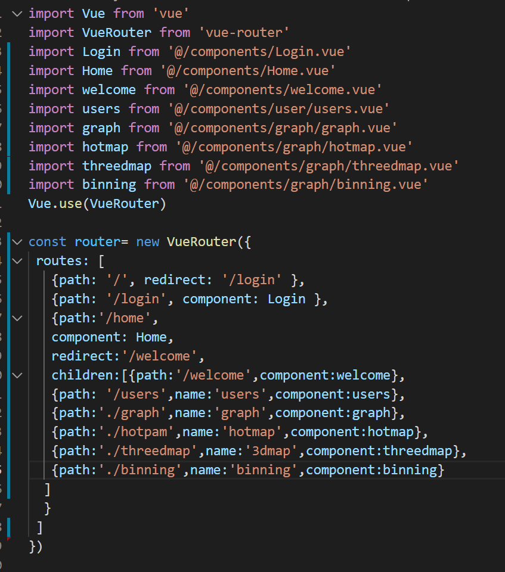Click 'component:binning' on the last route
505x572 pixels.
point(371,470)
